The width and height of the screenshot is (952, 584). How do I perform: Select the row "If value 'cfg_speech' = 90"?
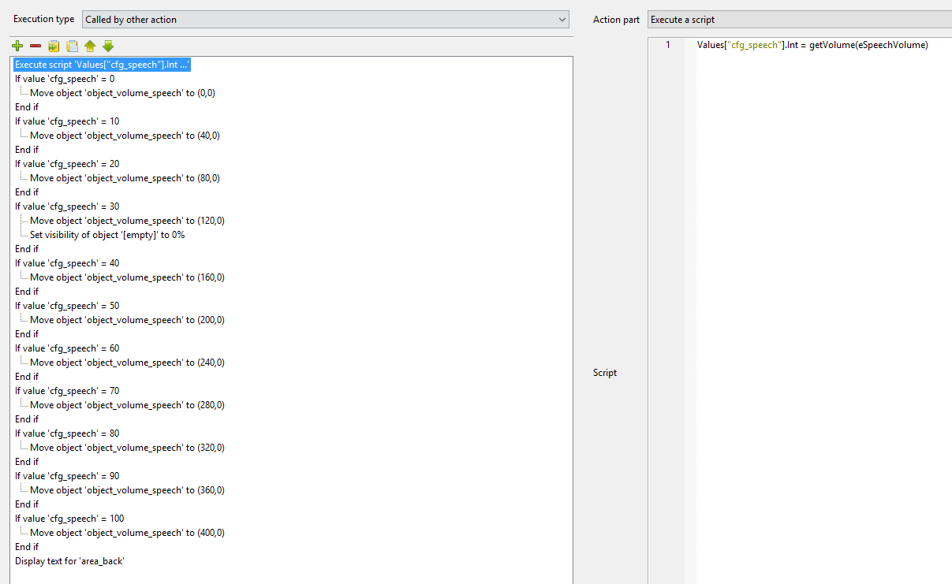click(67, 476)
